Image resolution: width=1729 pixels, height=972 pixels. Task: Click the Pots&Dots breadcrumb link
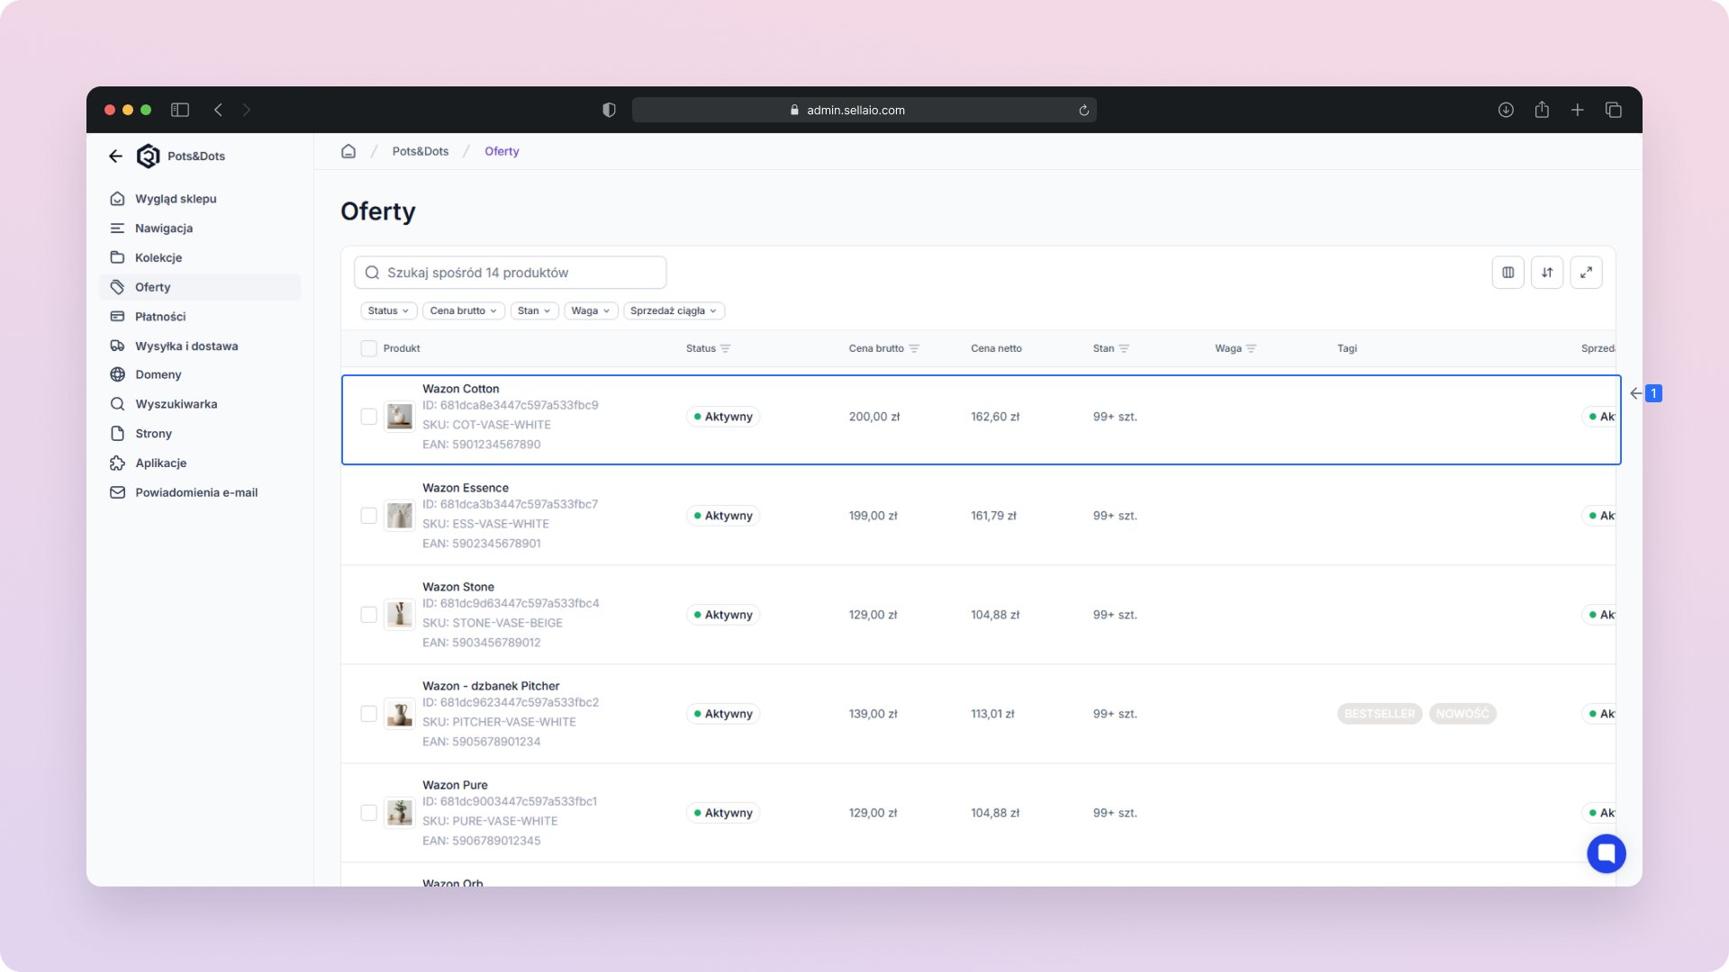pyautogui.click(x=420, y=151)
